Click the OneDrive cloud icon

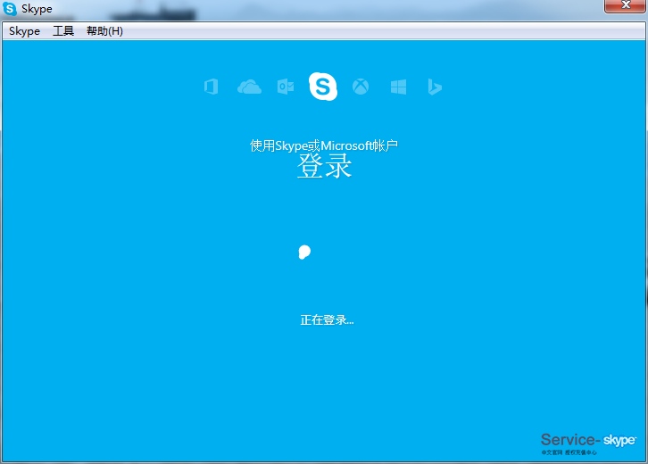coord(249,87)
